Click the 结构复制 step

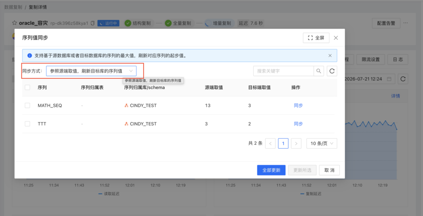(138, 23)
